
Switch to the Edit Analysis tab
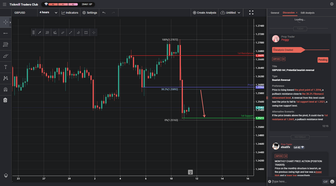307,13
